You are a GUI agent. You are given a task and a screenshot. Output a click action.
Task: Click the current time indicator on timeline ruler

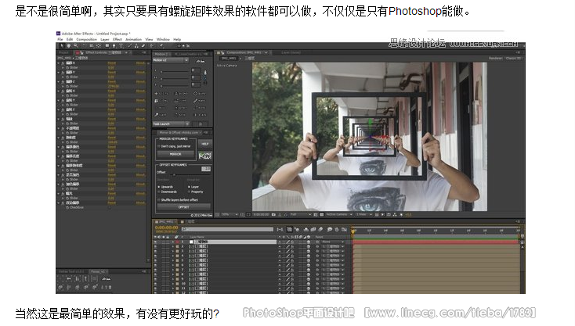click(353, 231)
